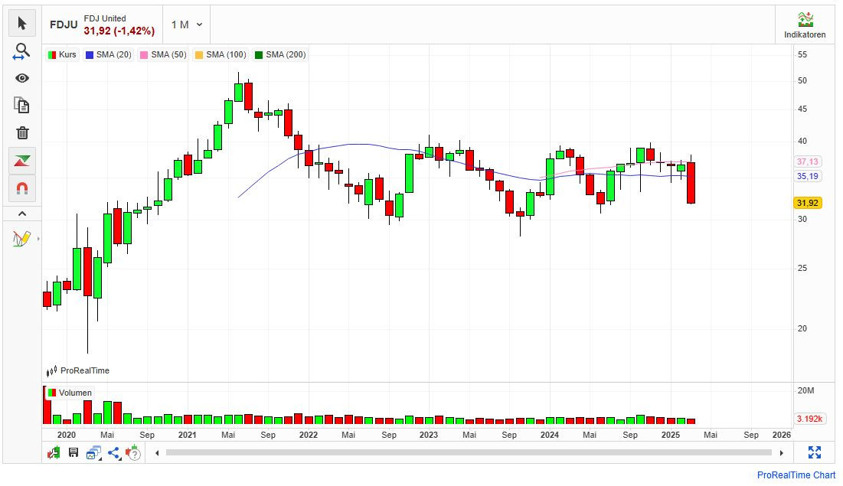The image size is (843, 486).
Task: Open the share menu icon
Action: (114, 453)
